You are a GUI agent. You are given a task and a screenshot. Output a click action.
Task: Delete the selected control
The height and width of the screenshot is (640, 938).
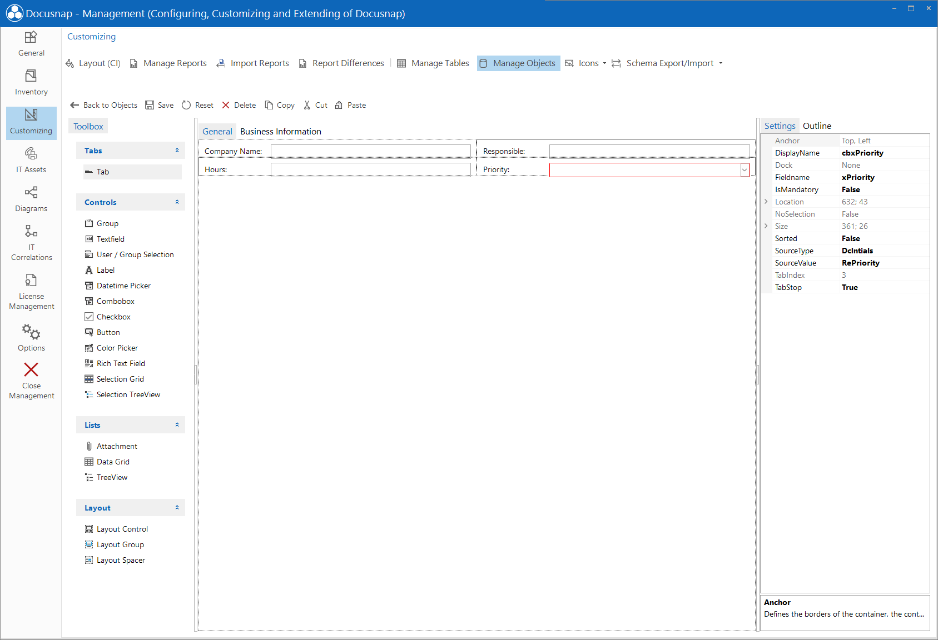239,105
